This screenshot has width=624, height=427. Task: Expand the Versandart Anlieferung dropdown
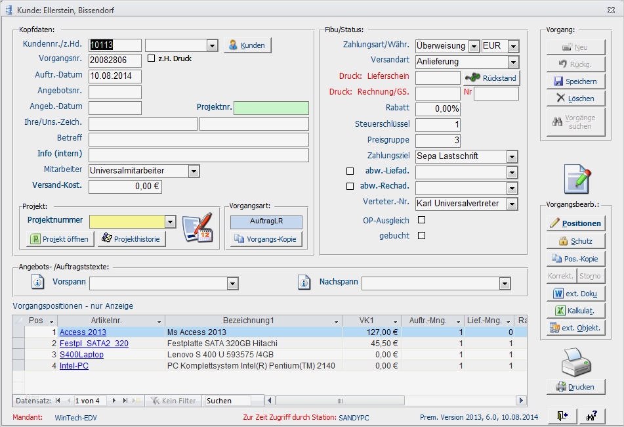pyautogui.click(x=514, y=61)
